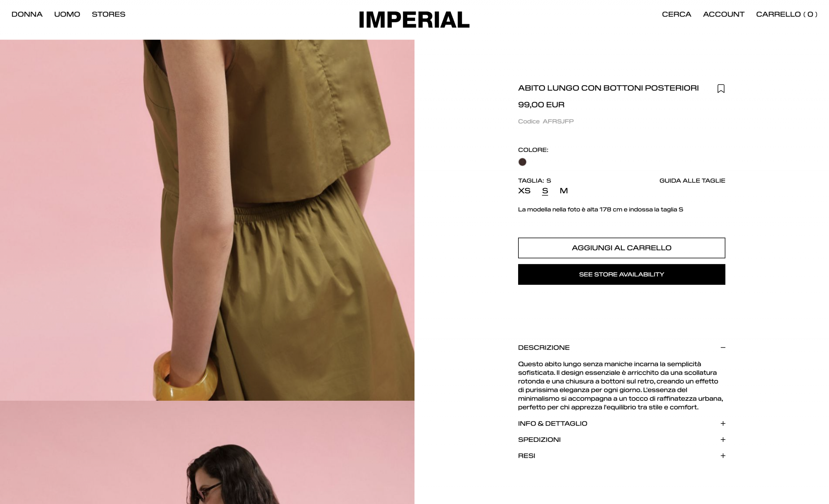Click the IMPERIAL logo
The width and height of the screenshot is (829, 504).
[x=414, y=19]
